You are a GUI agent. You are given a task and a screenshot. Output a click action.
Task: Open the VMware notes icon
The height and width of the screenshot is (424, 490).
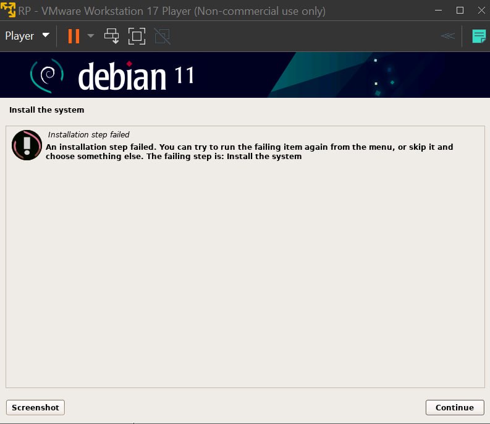(x=479, y=37)
